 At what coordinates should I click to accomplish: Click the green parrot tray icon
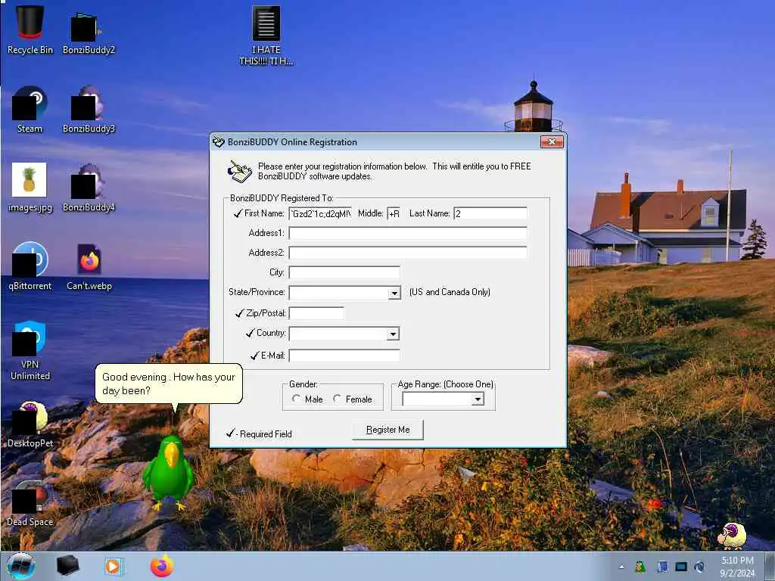(x=640, y=567)
